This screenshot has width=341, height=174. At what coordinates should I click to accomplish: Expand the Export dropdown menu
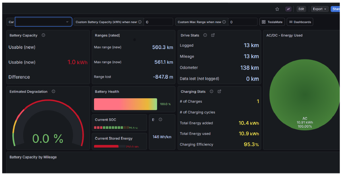pos(320,9)
